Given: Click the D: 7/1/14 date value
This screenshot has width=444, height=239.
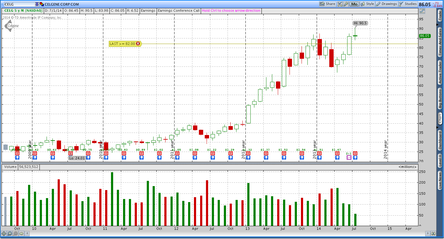Looking at the screenshot, I should pos(53,10).
